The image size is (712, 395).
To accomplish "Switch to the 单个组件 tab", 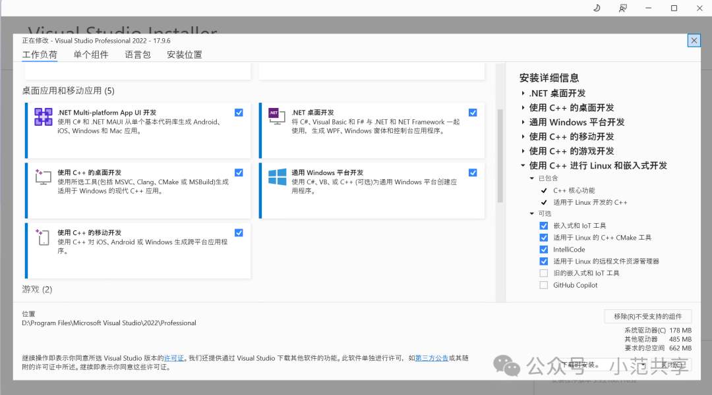I will coord(91,55).
